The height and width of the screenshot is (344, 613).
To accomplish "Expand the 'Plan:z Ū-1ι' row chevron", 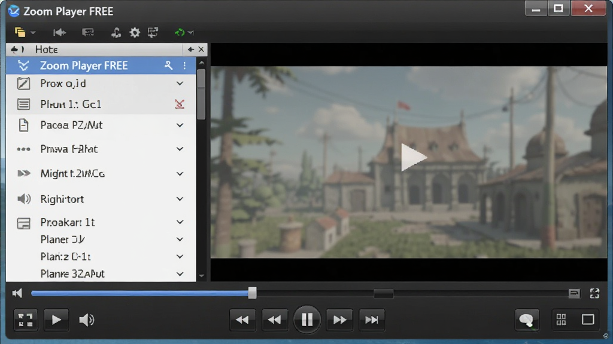I will (180, 257).
